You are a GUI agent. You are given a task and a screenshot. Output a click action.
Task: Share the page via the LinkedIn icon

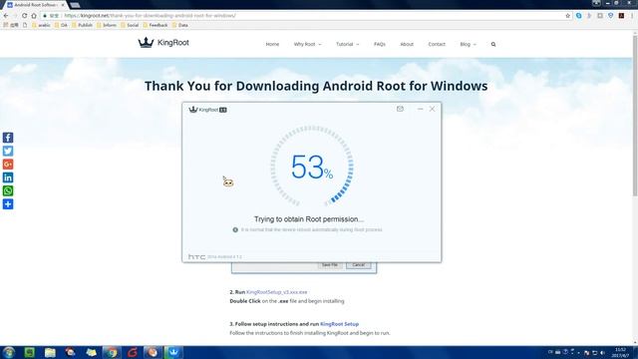pyautogui.click(x=8, y=178)
